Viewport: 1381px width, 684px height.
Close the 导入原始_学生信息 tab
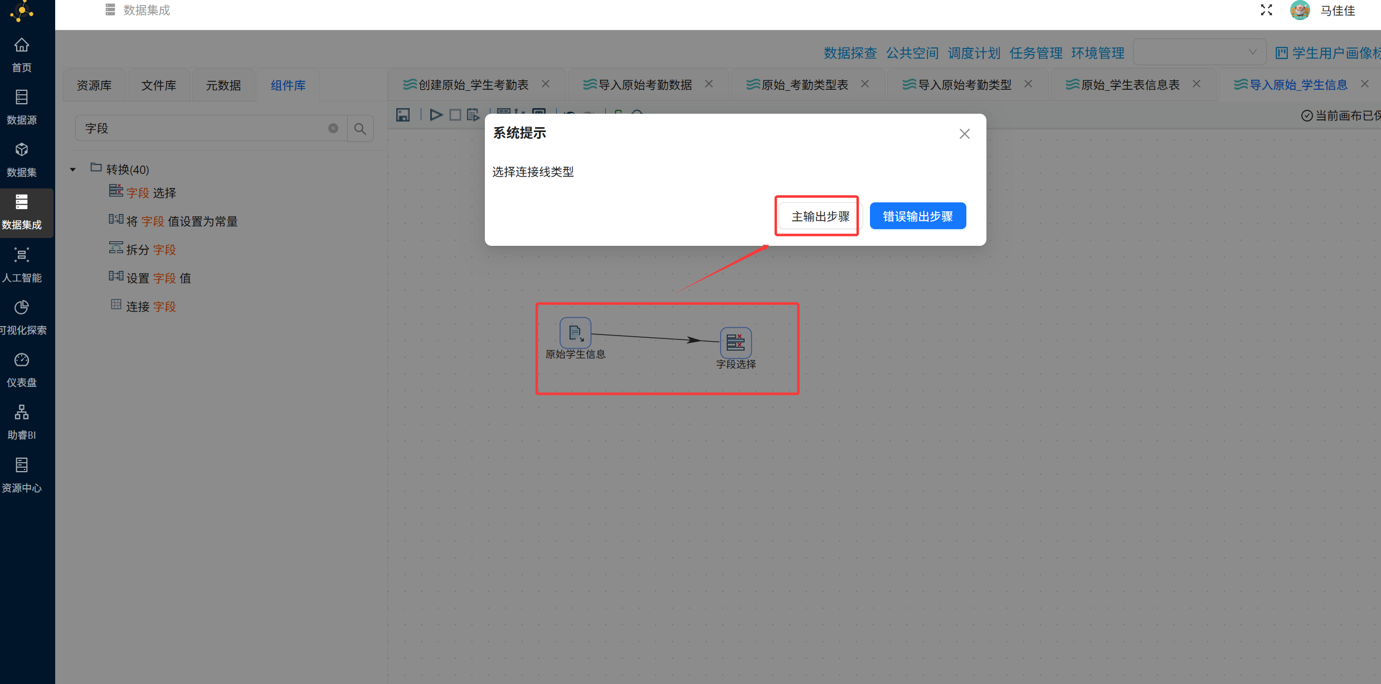(x=1365, y=84)
